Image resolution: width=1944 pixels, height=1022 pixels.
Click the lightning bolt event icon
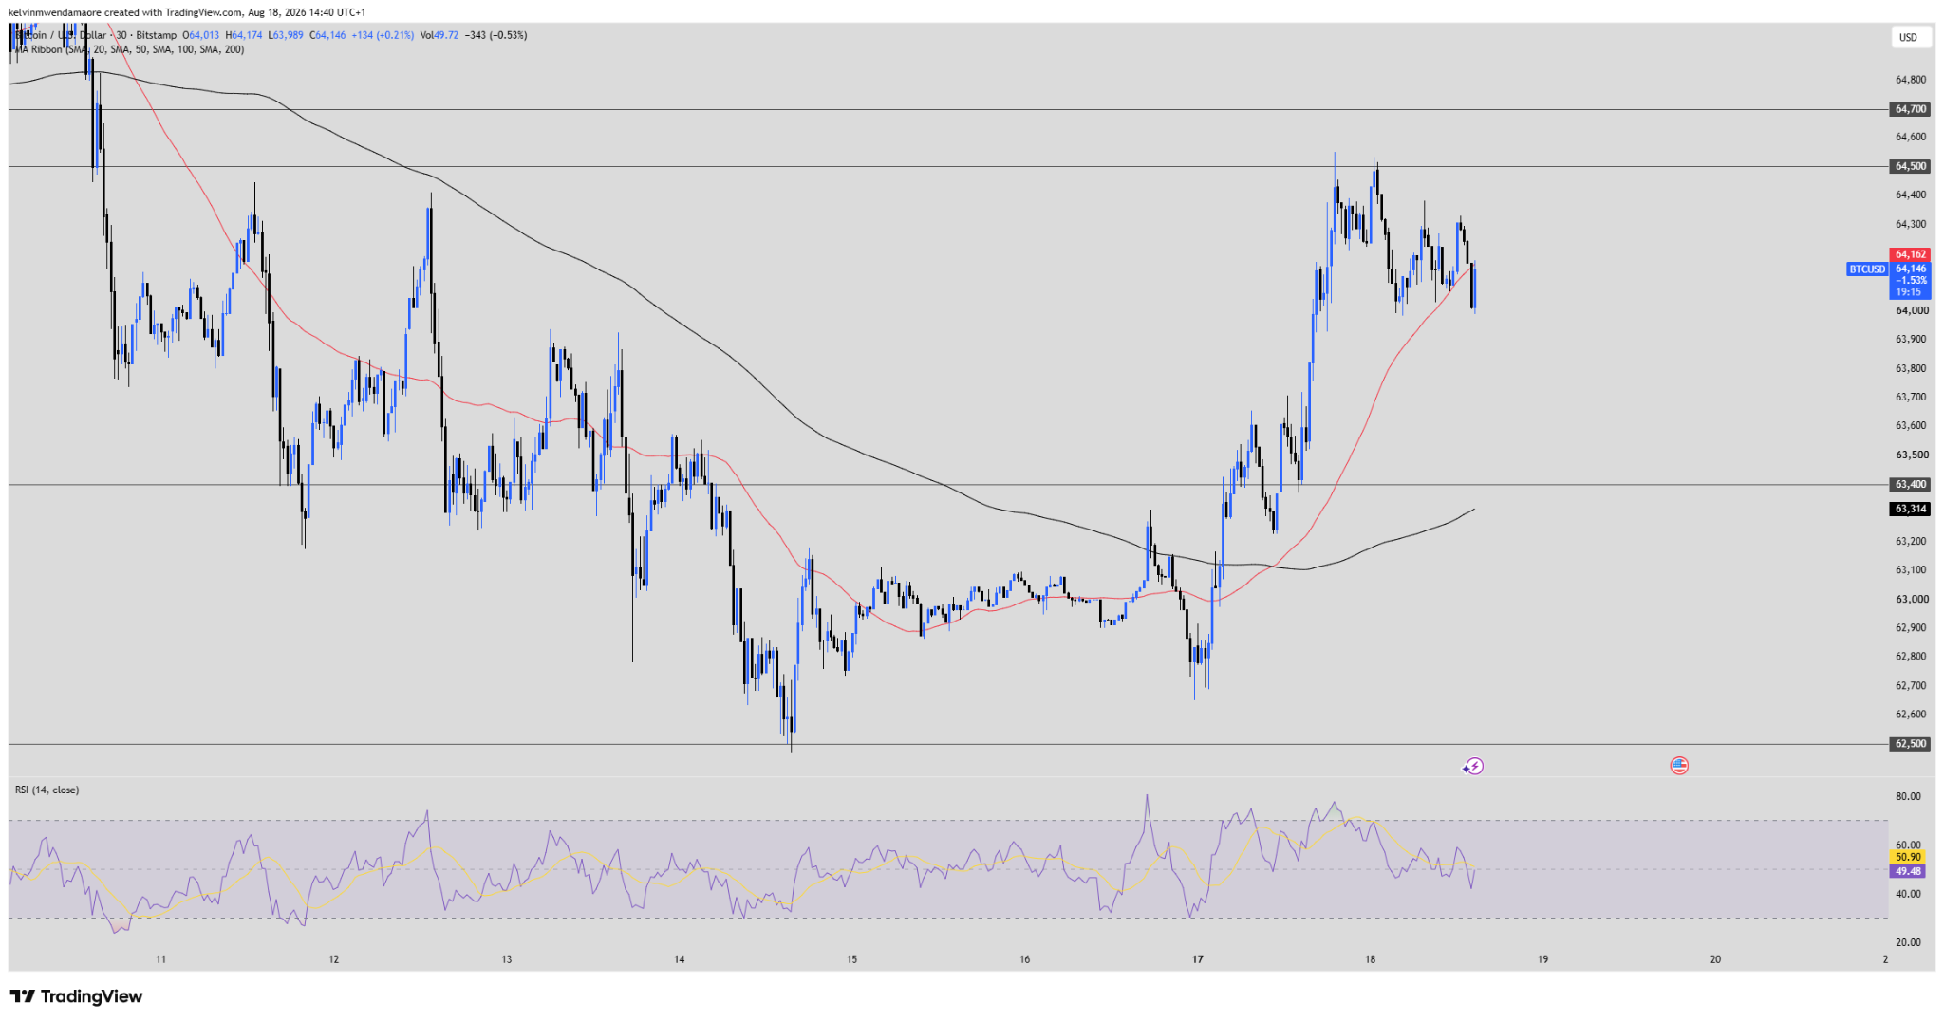pos(1473,766)
